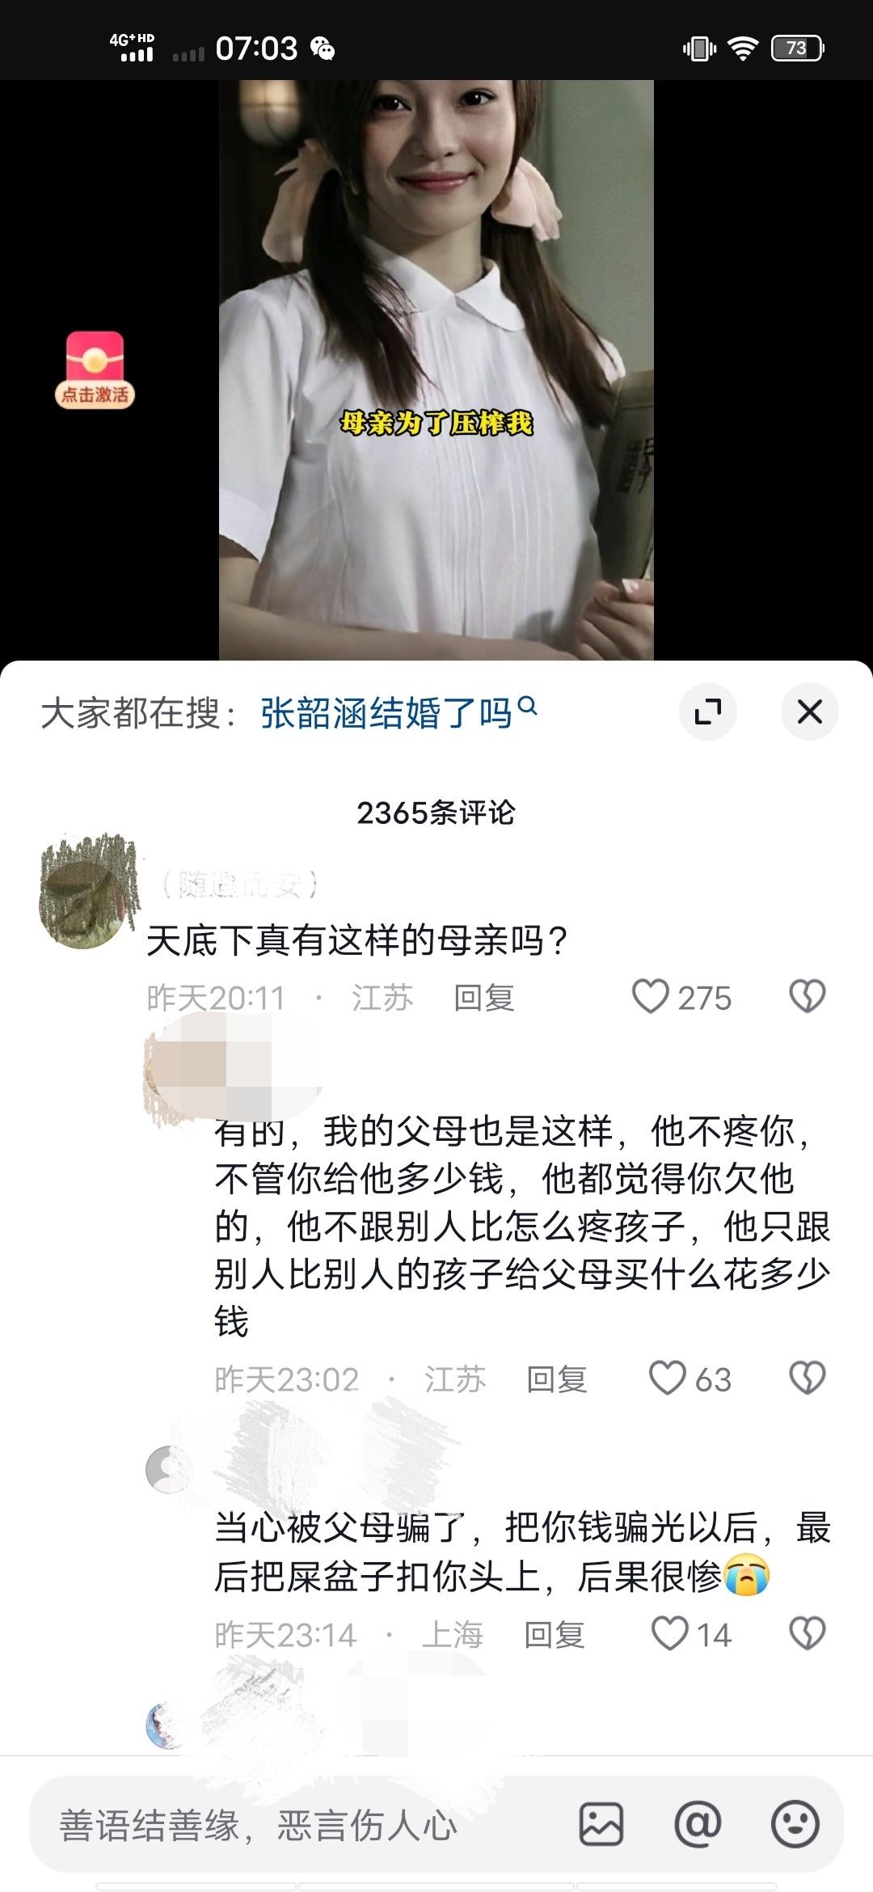Tap broken-heart on the 23:02 reply
Screen dimensions: 873x1892
[x=807, y=1379]
